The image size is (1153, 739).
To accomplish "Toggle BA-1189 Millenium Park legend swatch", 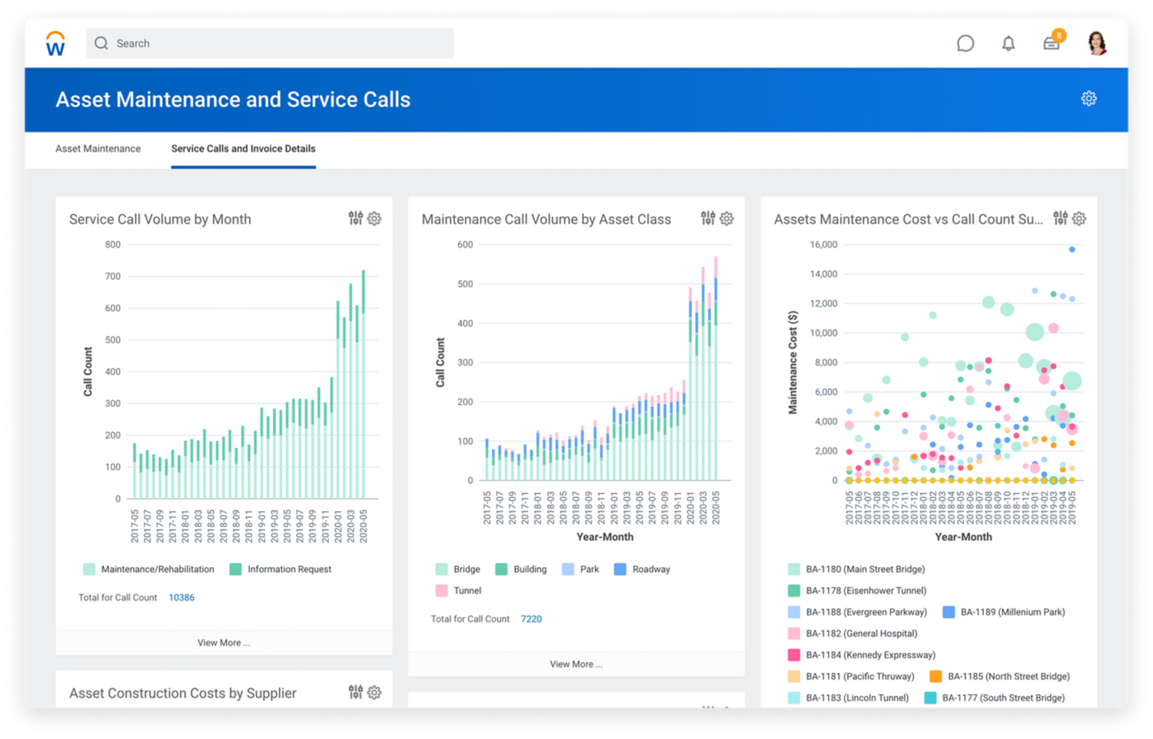I will tap(949, 612).
